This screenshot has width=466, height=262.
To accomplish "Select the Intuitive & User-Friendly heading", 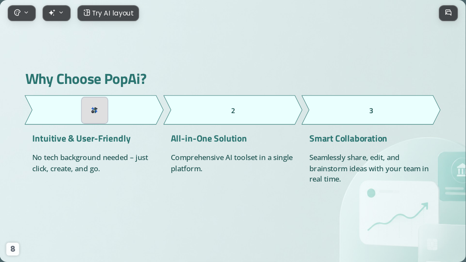I will [x=81, y=139].
